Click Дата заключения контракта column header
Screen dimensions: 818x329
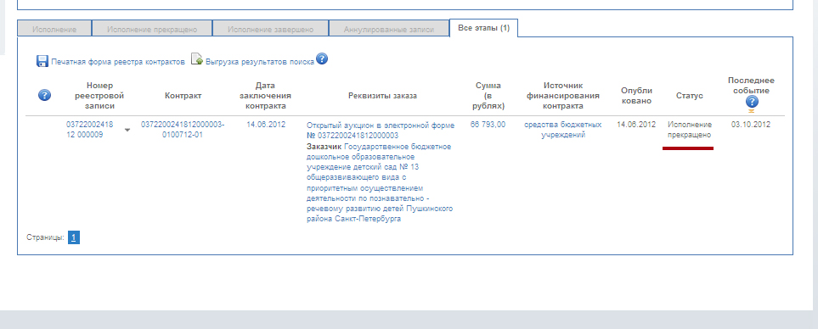pos(266,95)
